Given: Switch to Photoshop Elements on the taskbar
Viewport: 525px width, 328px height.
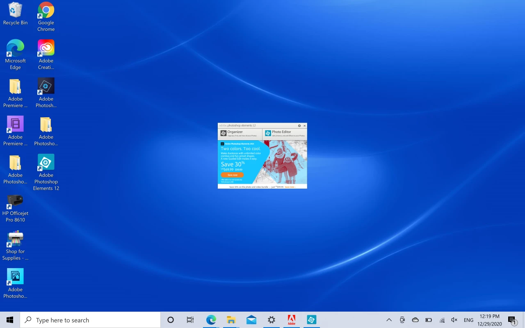Looking at the screenshot, I should point(311,320).
